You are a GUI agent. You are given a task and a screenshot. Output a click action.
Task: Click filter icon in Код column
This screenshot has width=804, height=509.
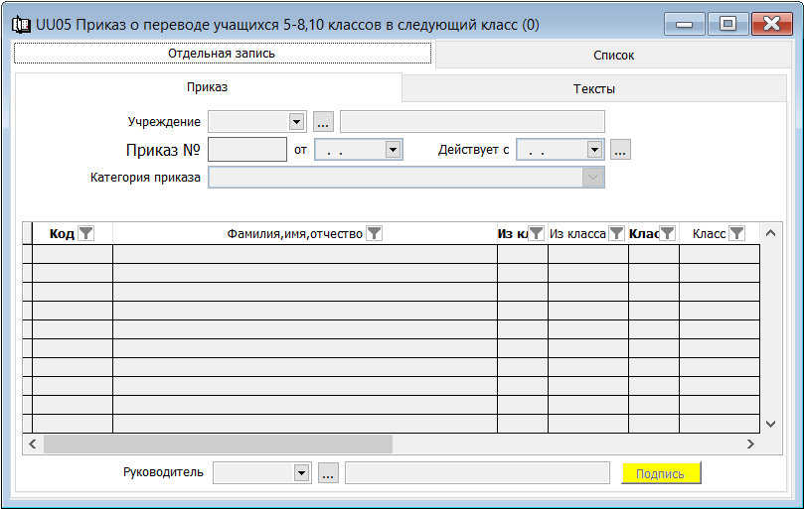click(86, 233)
